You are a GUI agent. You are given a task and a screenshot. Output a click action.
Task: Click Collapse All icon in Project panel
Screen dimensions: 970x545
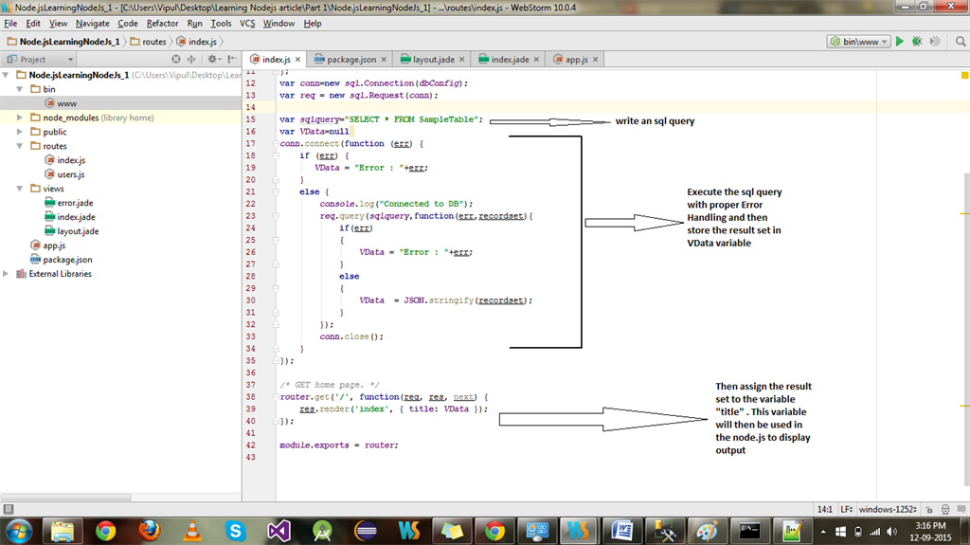192,59
